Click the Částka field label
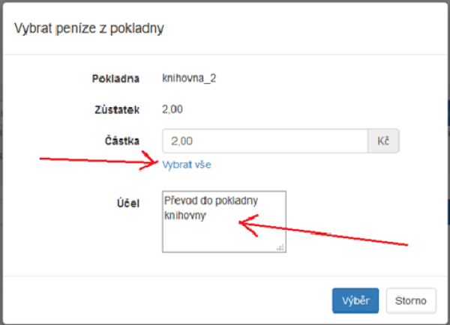The image size is (450, 325). [122, 141]
